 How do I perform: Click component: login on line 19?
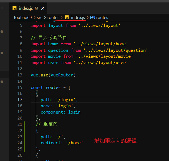[x=61, y=112]
